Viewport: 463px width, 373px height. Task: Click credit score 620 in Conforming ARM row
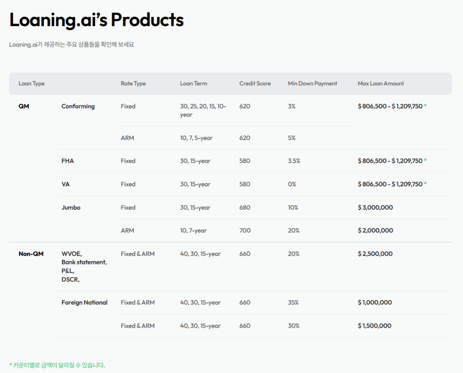245,138
